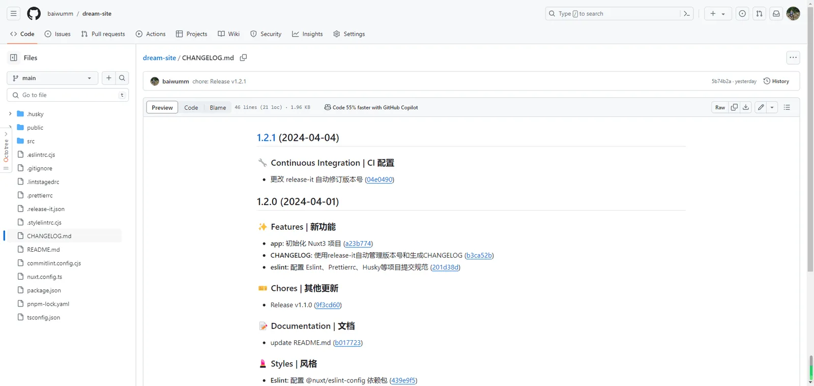Expand the Octotree side panel
Screen dimensions: 814x386
click(6, 151)
